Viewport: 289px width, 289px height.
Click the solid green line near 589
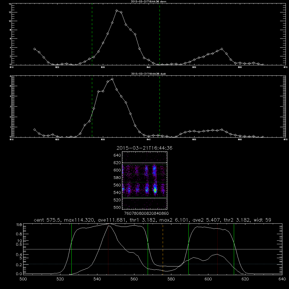[188, 249]
